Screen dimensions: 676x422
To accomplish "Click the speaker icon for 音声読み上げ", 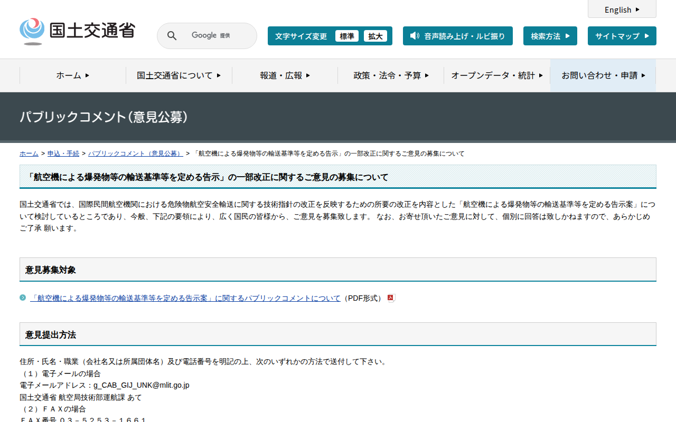I will [415, 36].
